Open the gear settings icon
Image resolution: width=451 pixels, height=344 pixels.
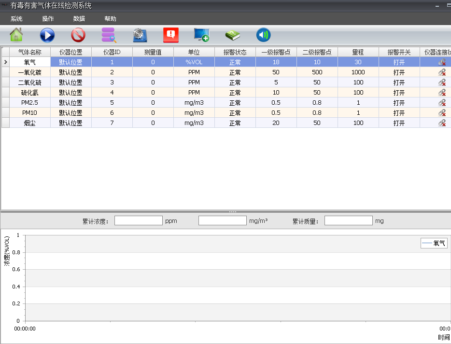(x=140, y=35)
